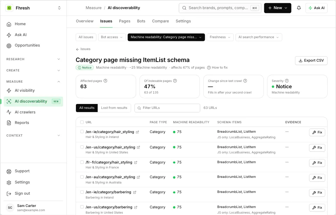336x215 pixels.
Task: Open external link for /en-ie/category/barbering
Action: (x=134, y=192)
